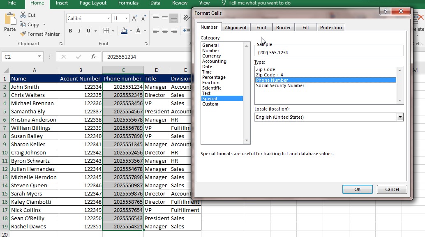The image size is (425, 237).
Task: Apply italic formatting
Action: (x=79, y=31)
